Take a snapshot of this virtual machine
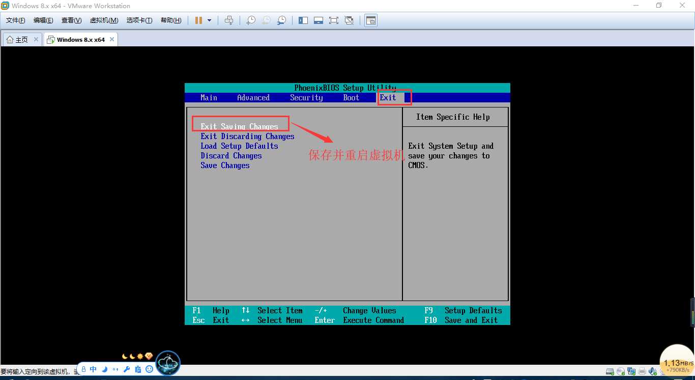695x380 pixels. click(251, 20)
